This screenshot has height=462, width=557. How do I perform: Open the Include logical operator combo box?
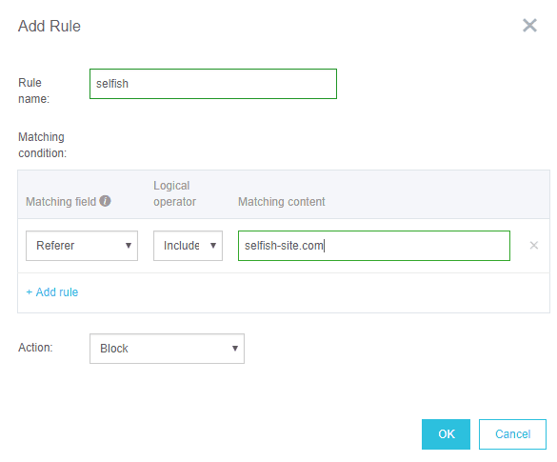188,246
